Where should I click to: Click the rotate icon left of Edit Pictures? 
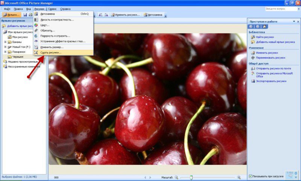pyautogui.click(x=106, y=15)
